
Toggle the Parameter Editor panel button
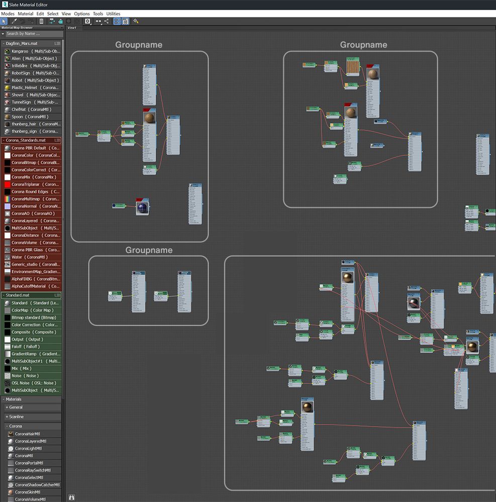126,21
